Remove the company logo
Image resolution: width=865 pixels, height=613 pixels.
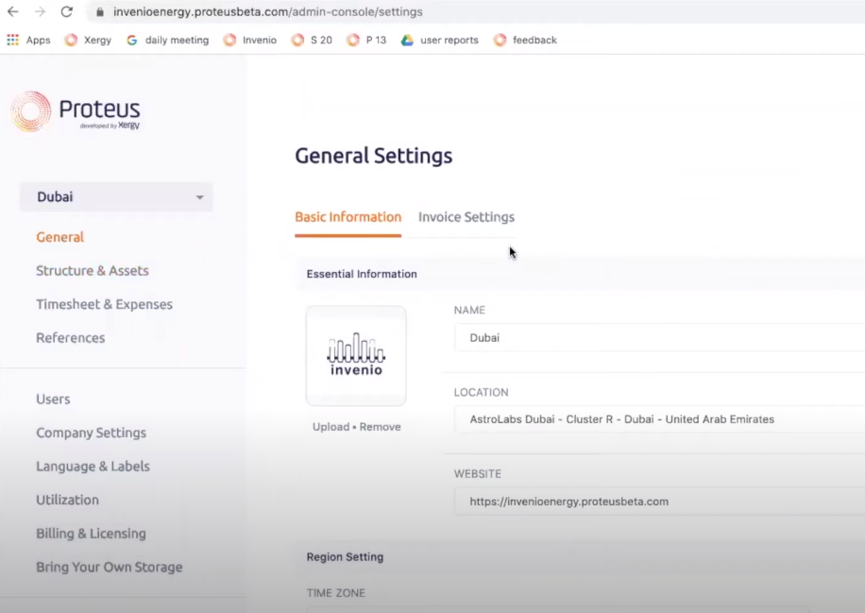380,427
